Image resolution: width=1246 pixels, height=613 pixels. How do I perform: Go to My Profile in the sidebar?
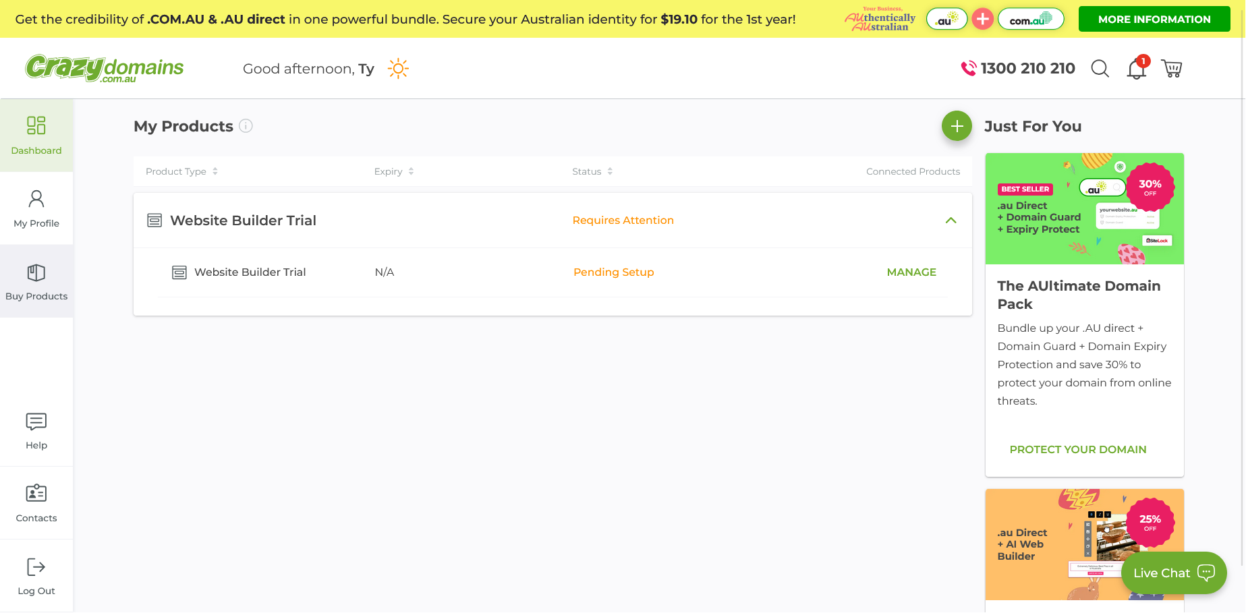[x=36, y=208]
